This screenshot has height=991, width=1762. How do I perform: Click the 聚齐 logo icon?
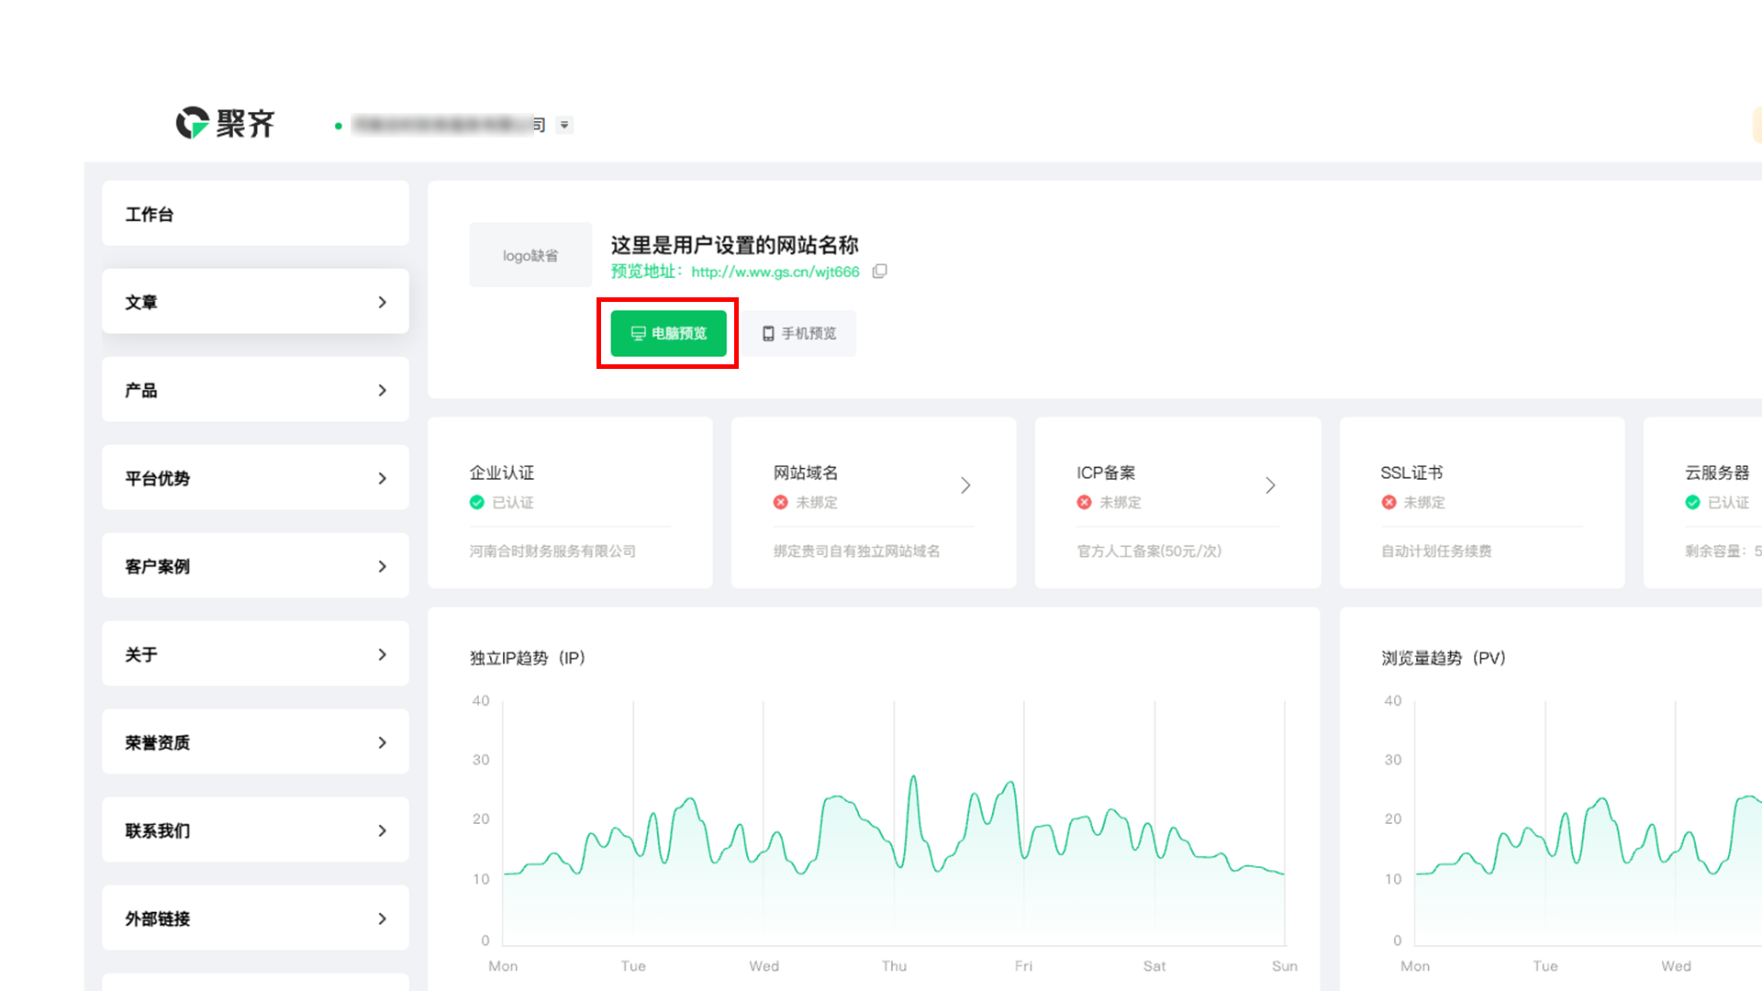coord(192,123)
